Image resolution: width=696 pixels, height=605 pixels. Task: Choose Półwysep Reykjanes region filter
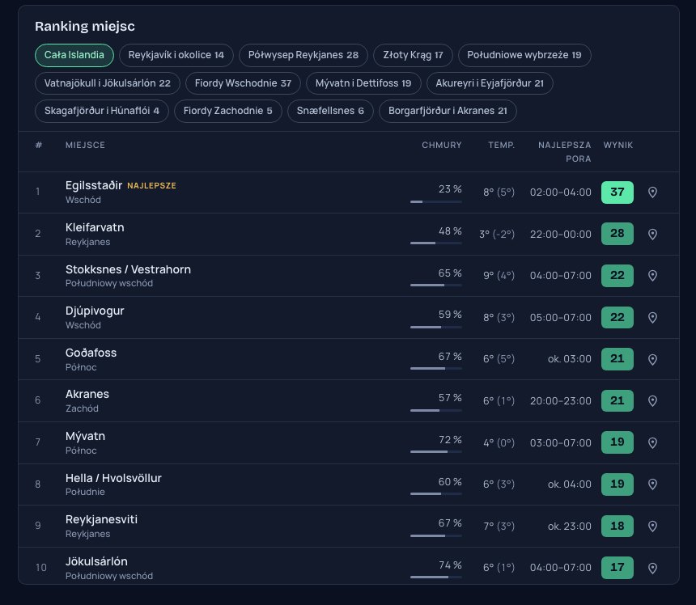(303, 55)
